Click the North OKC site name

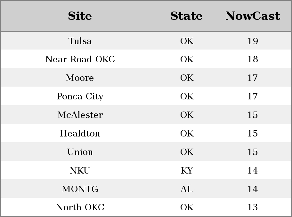point(80,207)
